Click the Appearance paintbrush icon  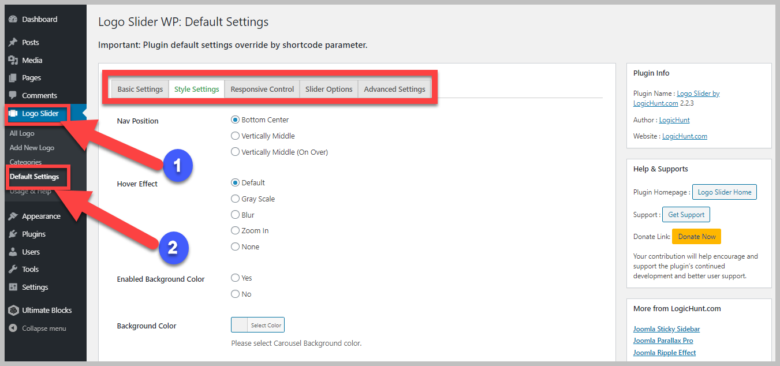13,216
